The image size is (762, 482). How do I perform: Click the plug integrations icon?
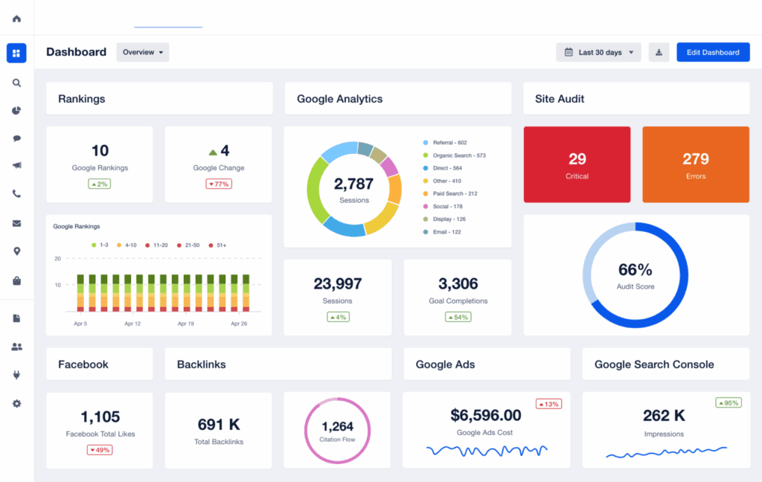tap(16, 375)
